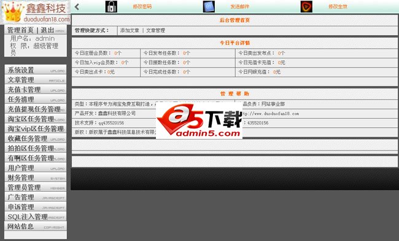Screen dimensions: 399x241
Task: Expand 财务管理 sidebar menu
Action: (x=36, y=177)
